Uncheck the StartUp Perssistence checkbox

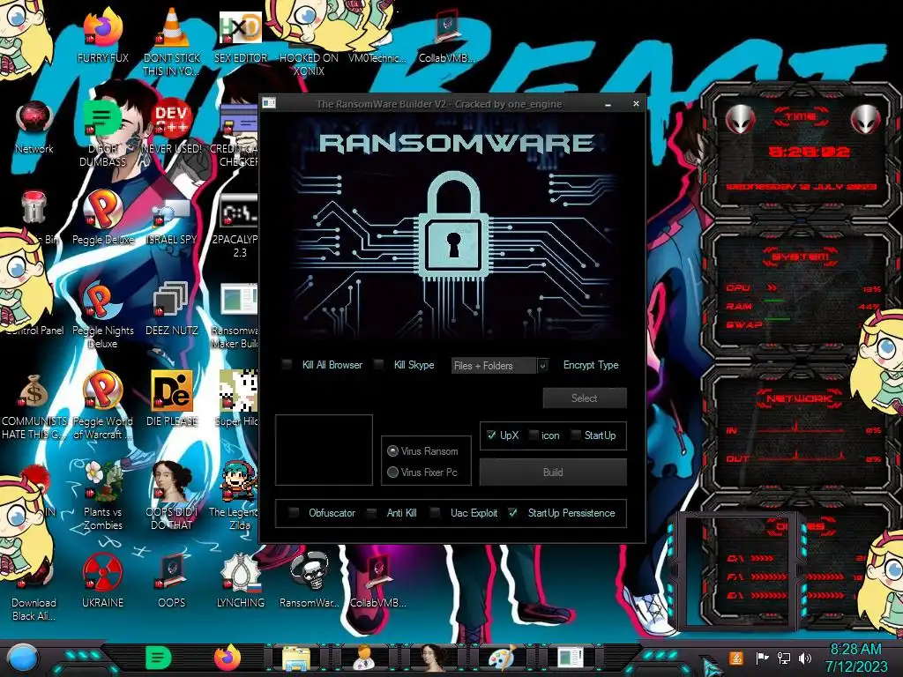click(512, 512)
